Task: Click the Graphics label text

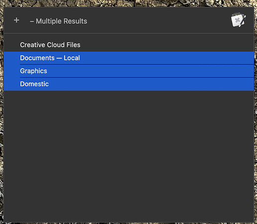Action: click(x=33, y=71)
